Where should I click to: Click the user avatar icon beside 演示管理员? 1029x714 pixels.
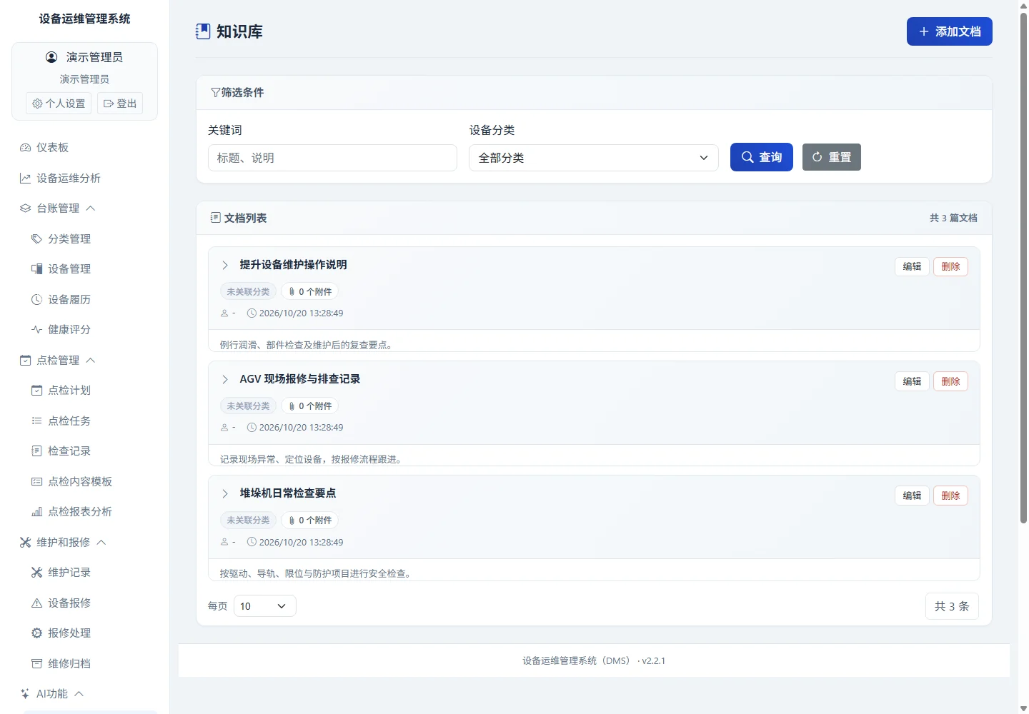(x=51, y=57)
